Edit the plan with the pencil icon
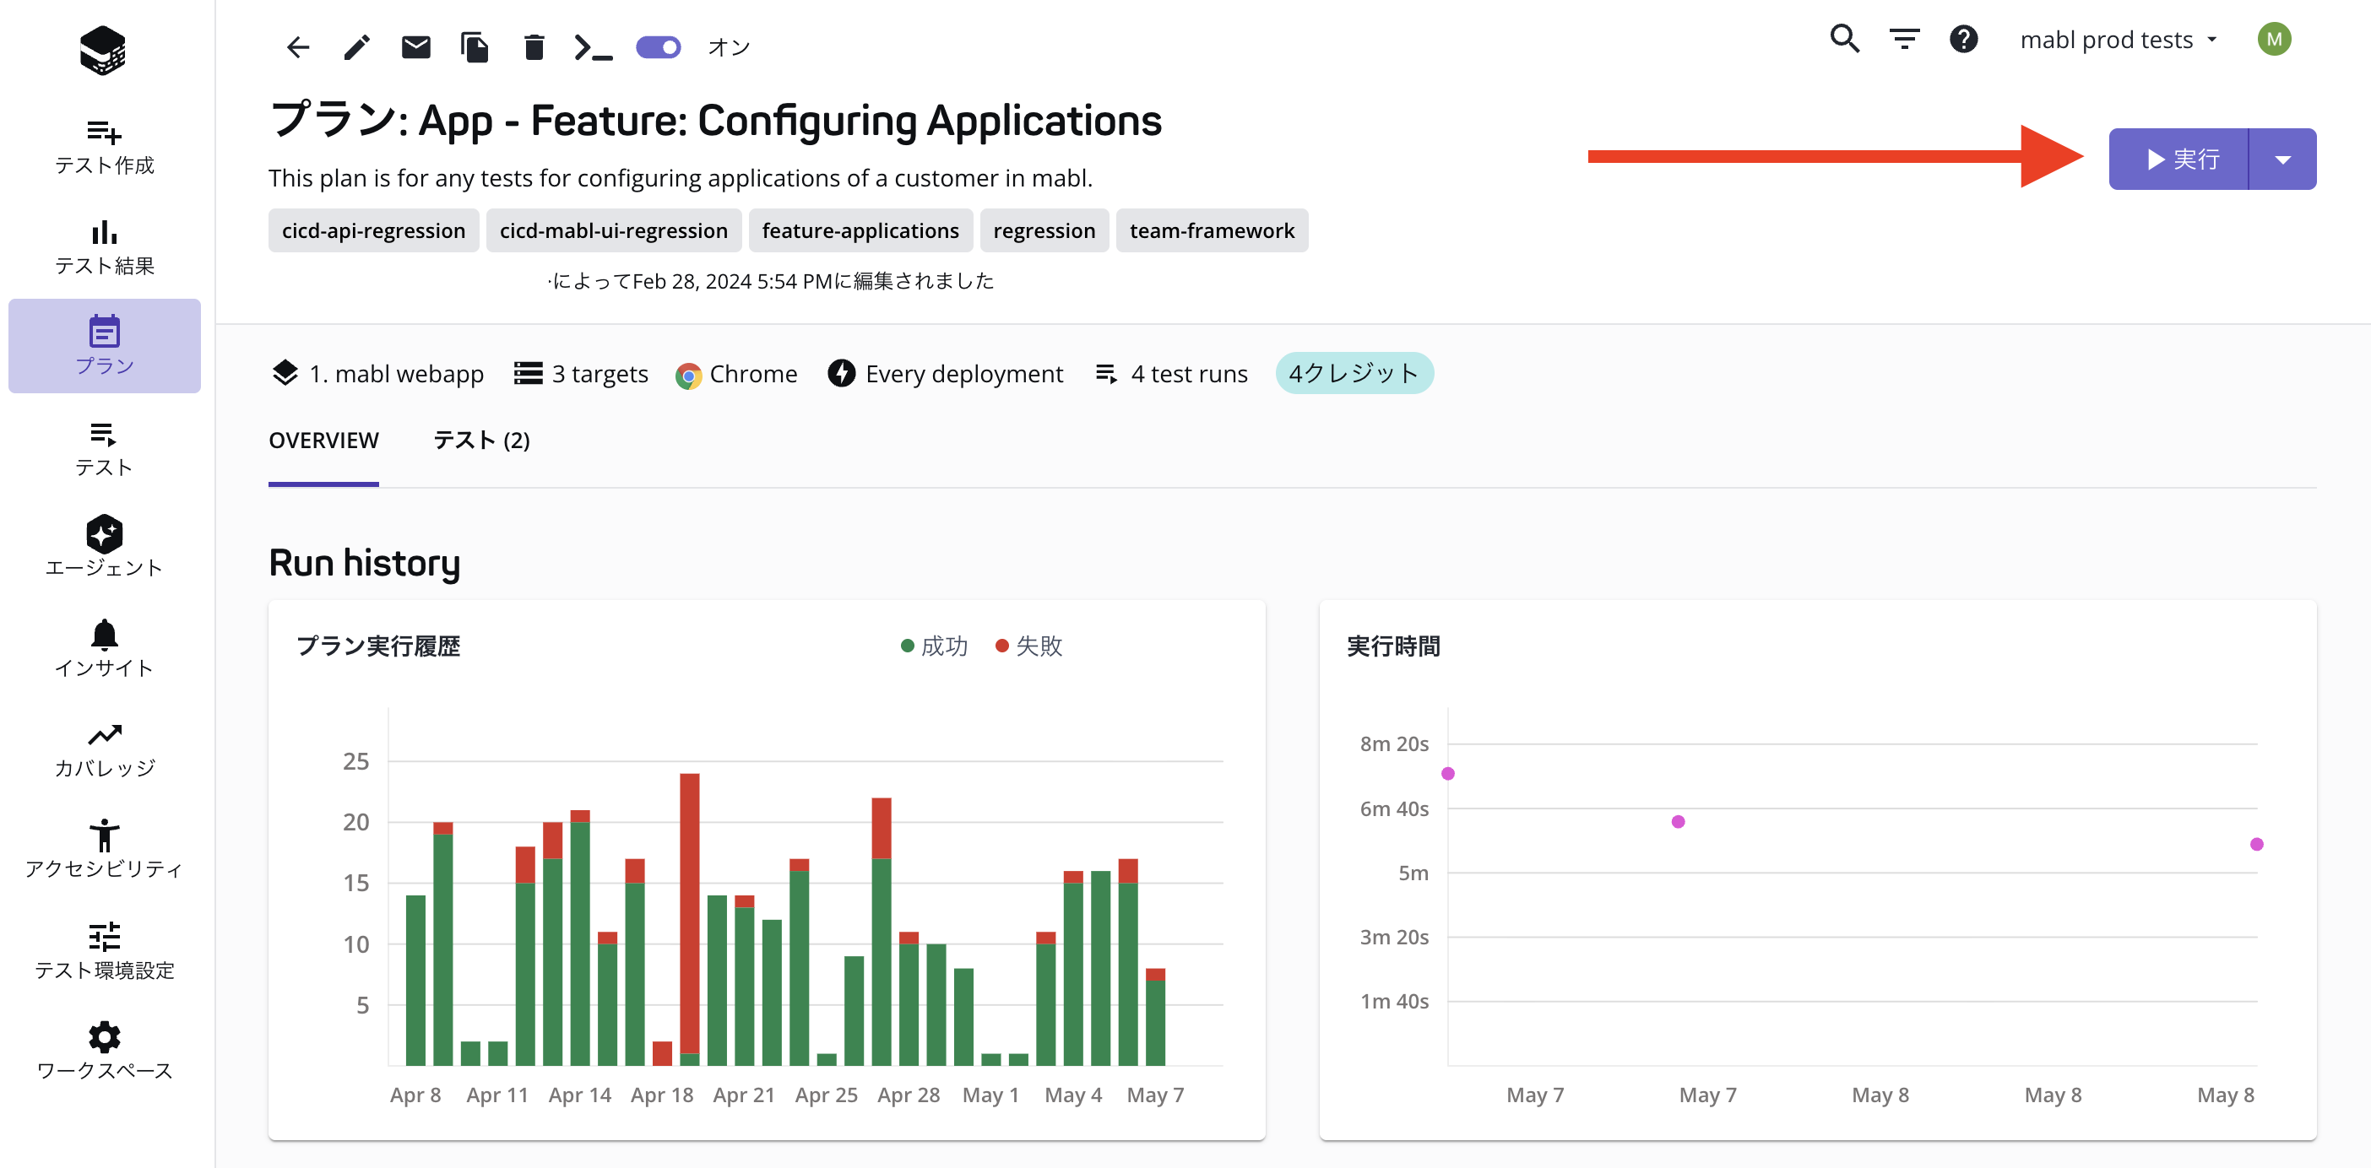This screenshot has height=1168, width=2371. (x=356, y=47)
